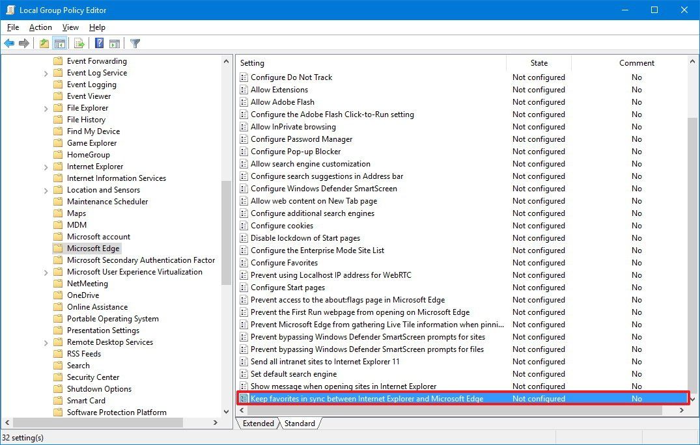The width and height of the screenshot is (700, 445).
Task: Select the OneDrive folder icon in the tree
Action: click(x=58, y=295)
